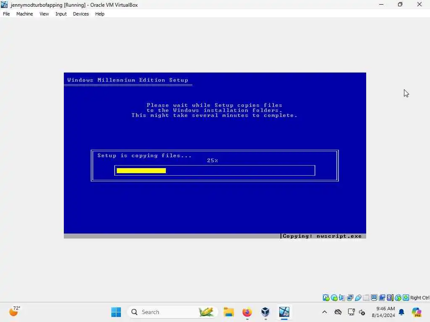This screenshot has width=430, height=322.
Task: Click the 25% progress text
Action: coord(212,161)
